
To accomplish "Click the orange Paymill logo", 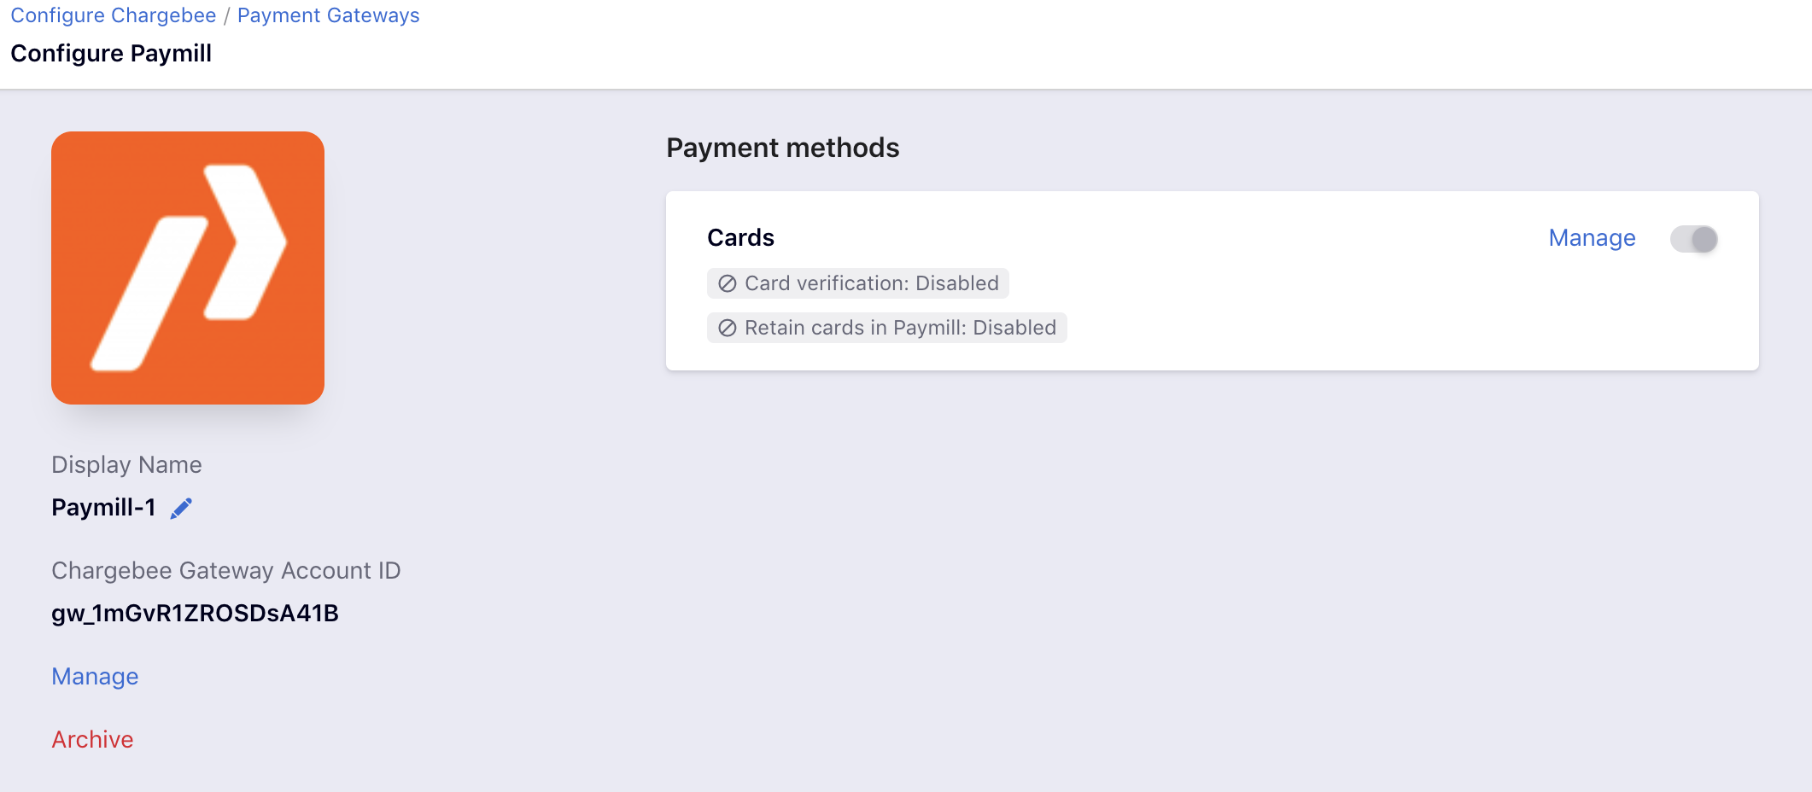I will pos(188,268).
